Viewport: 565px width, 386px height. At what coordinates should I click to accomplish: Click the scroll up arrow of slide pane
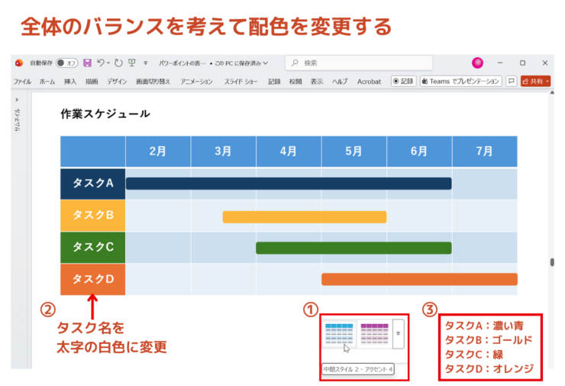(x=552, y=92)
